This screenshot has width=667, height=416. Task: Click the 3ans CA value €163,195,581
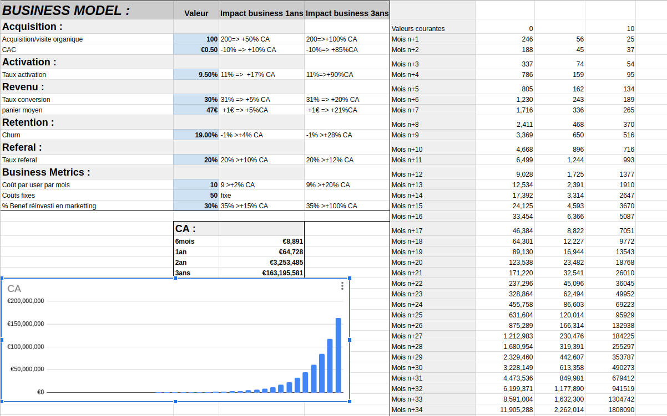point(262,273)
